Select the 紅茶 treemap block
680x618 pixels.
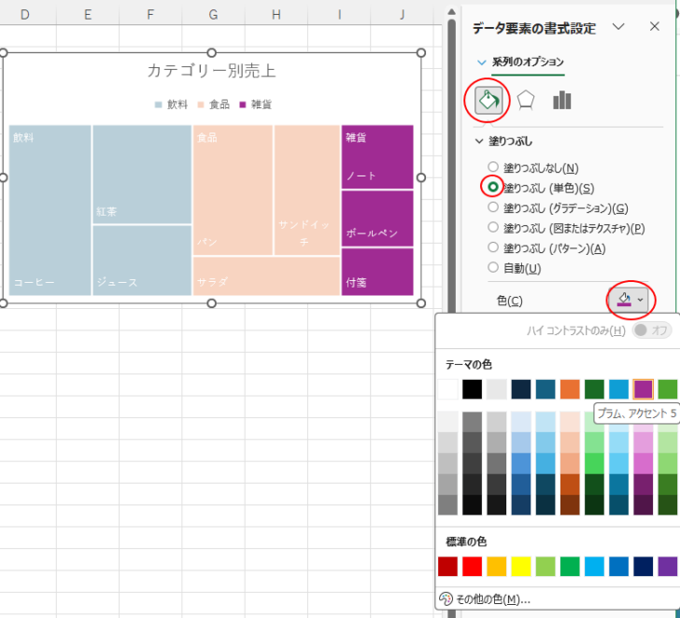(142, 175)
